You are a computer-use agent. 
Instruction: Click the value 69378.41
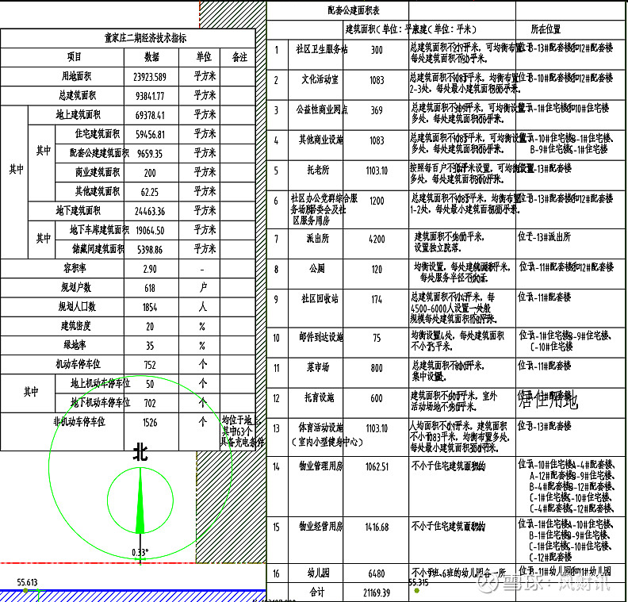pyautogui.click(x=150, y=115)
